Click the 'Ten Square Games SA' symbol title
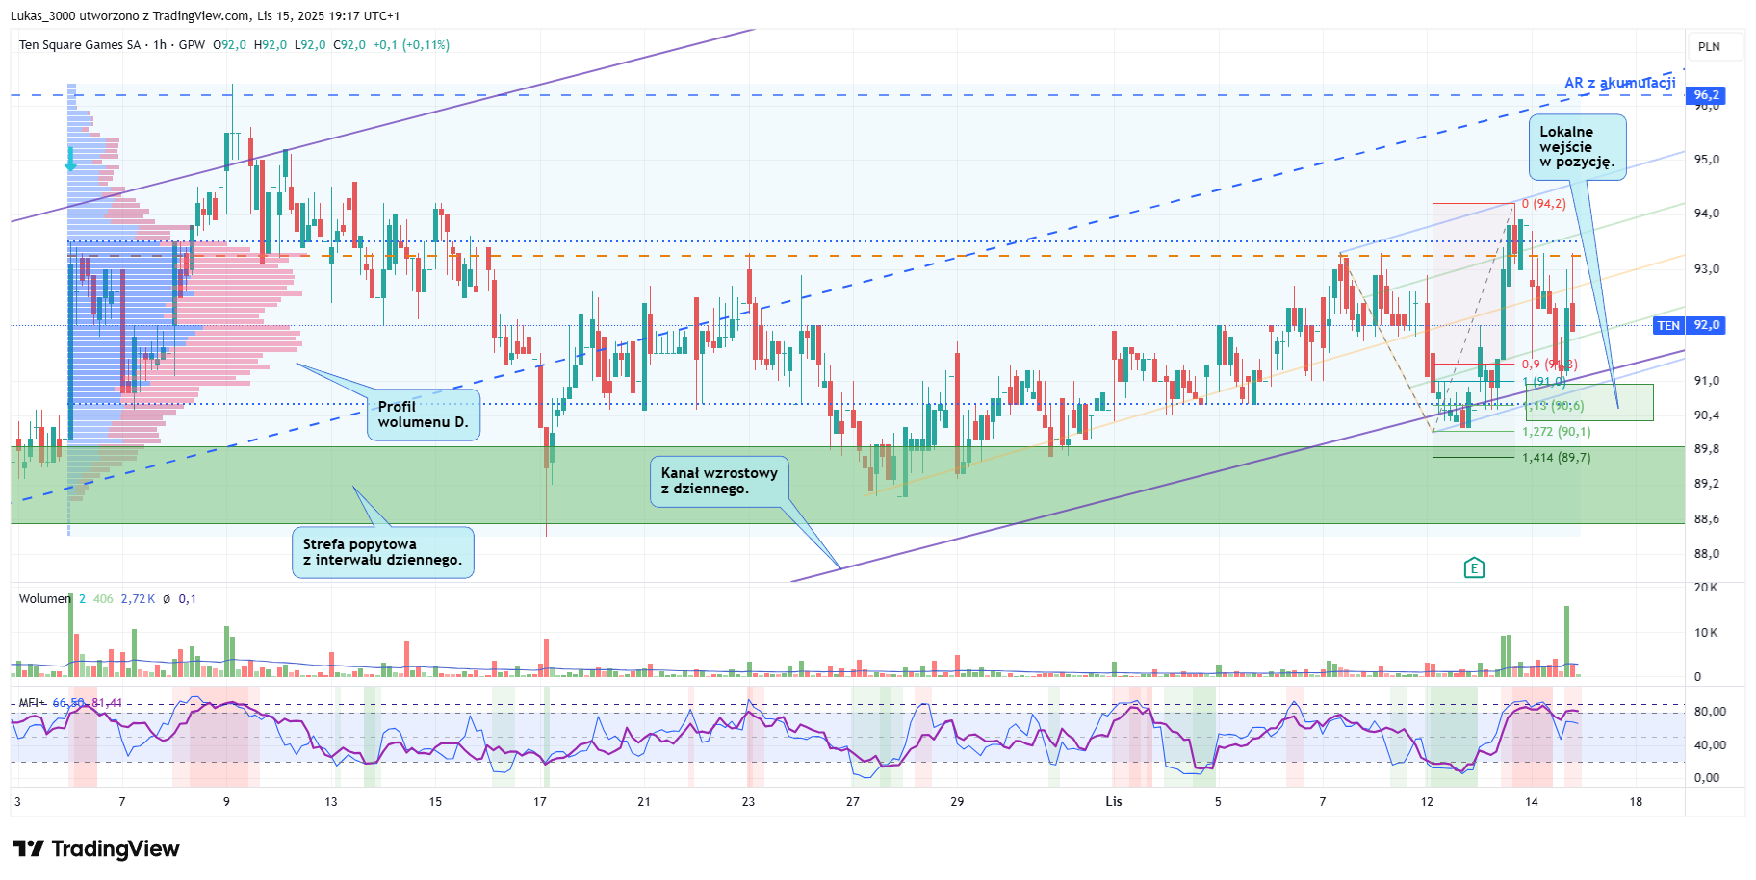 [x=80, y=45]
